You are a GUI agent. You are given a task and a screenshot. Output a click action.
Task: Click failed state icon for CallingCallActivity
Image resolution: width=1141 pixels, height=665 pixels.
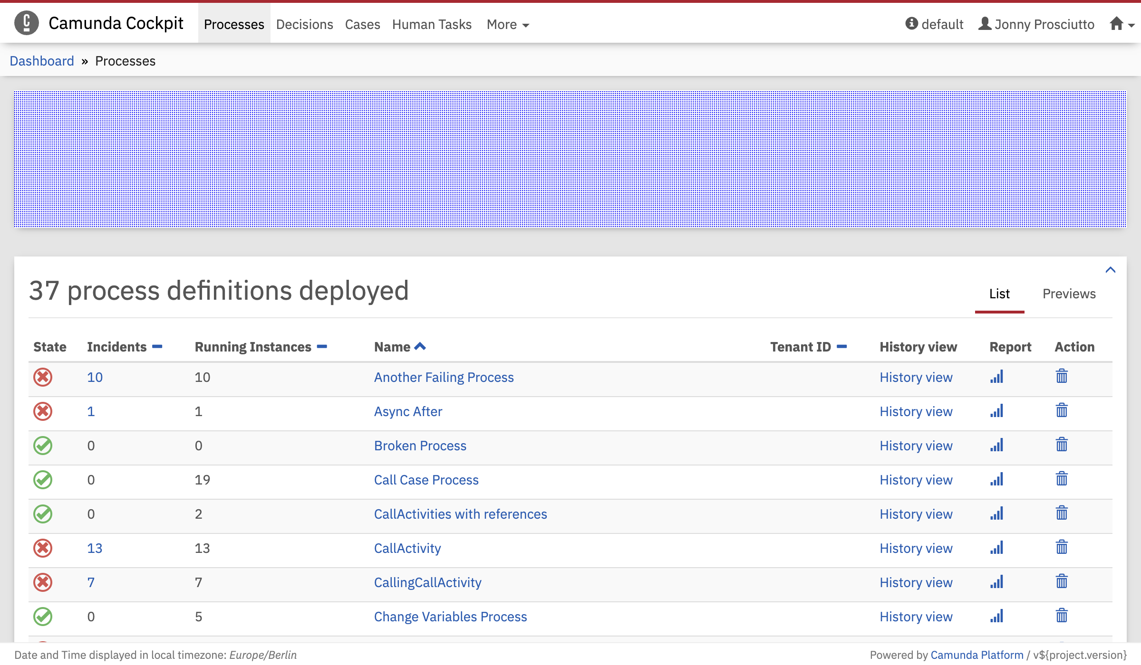pyautogui.click(x=43, y=582)
